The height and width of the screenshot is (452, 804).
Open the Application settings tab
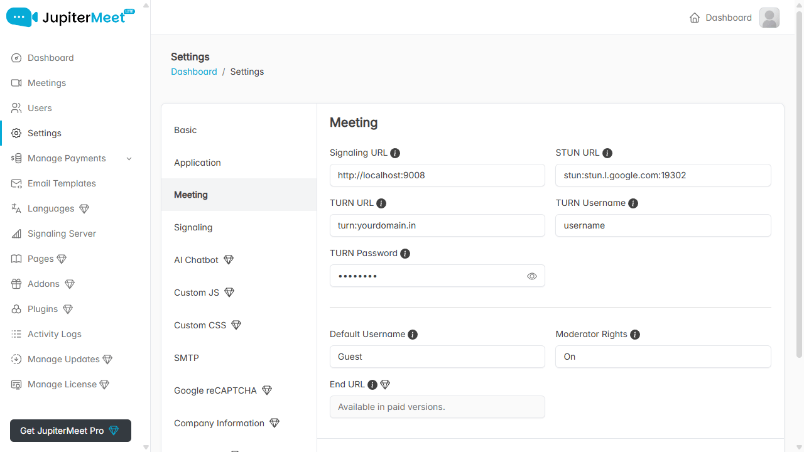pos(239,163)
